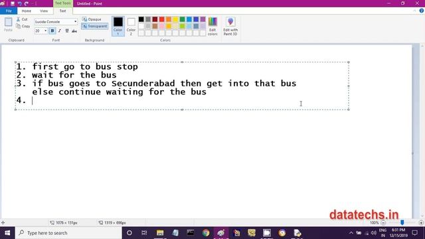
Task: Click the vertical scrollbar of the canvas
Action: pyautogui.click(x=422, y=130)
